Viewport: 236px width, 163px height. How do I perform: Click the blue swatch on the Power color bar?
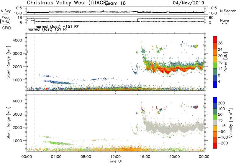click(215, 84)
